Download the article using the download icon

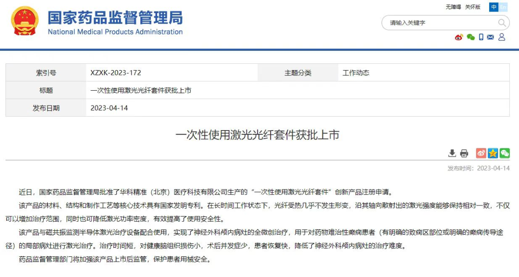[x=452, y=153]
